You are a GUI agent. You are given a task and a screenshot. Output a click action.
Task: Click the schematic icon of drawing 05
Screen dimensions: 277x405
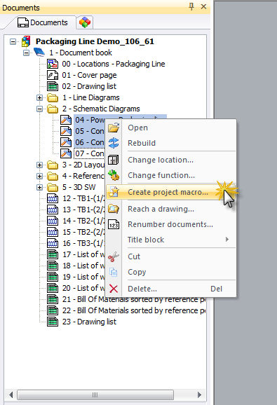[x=66, y=131]
